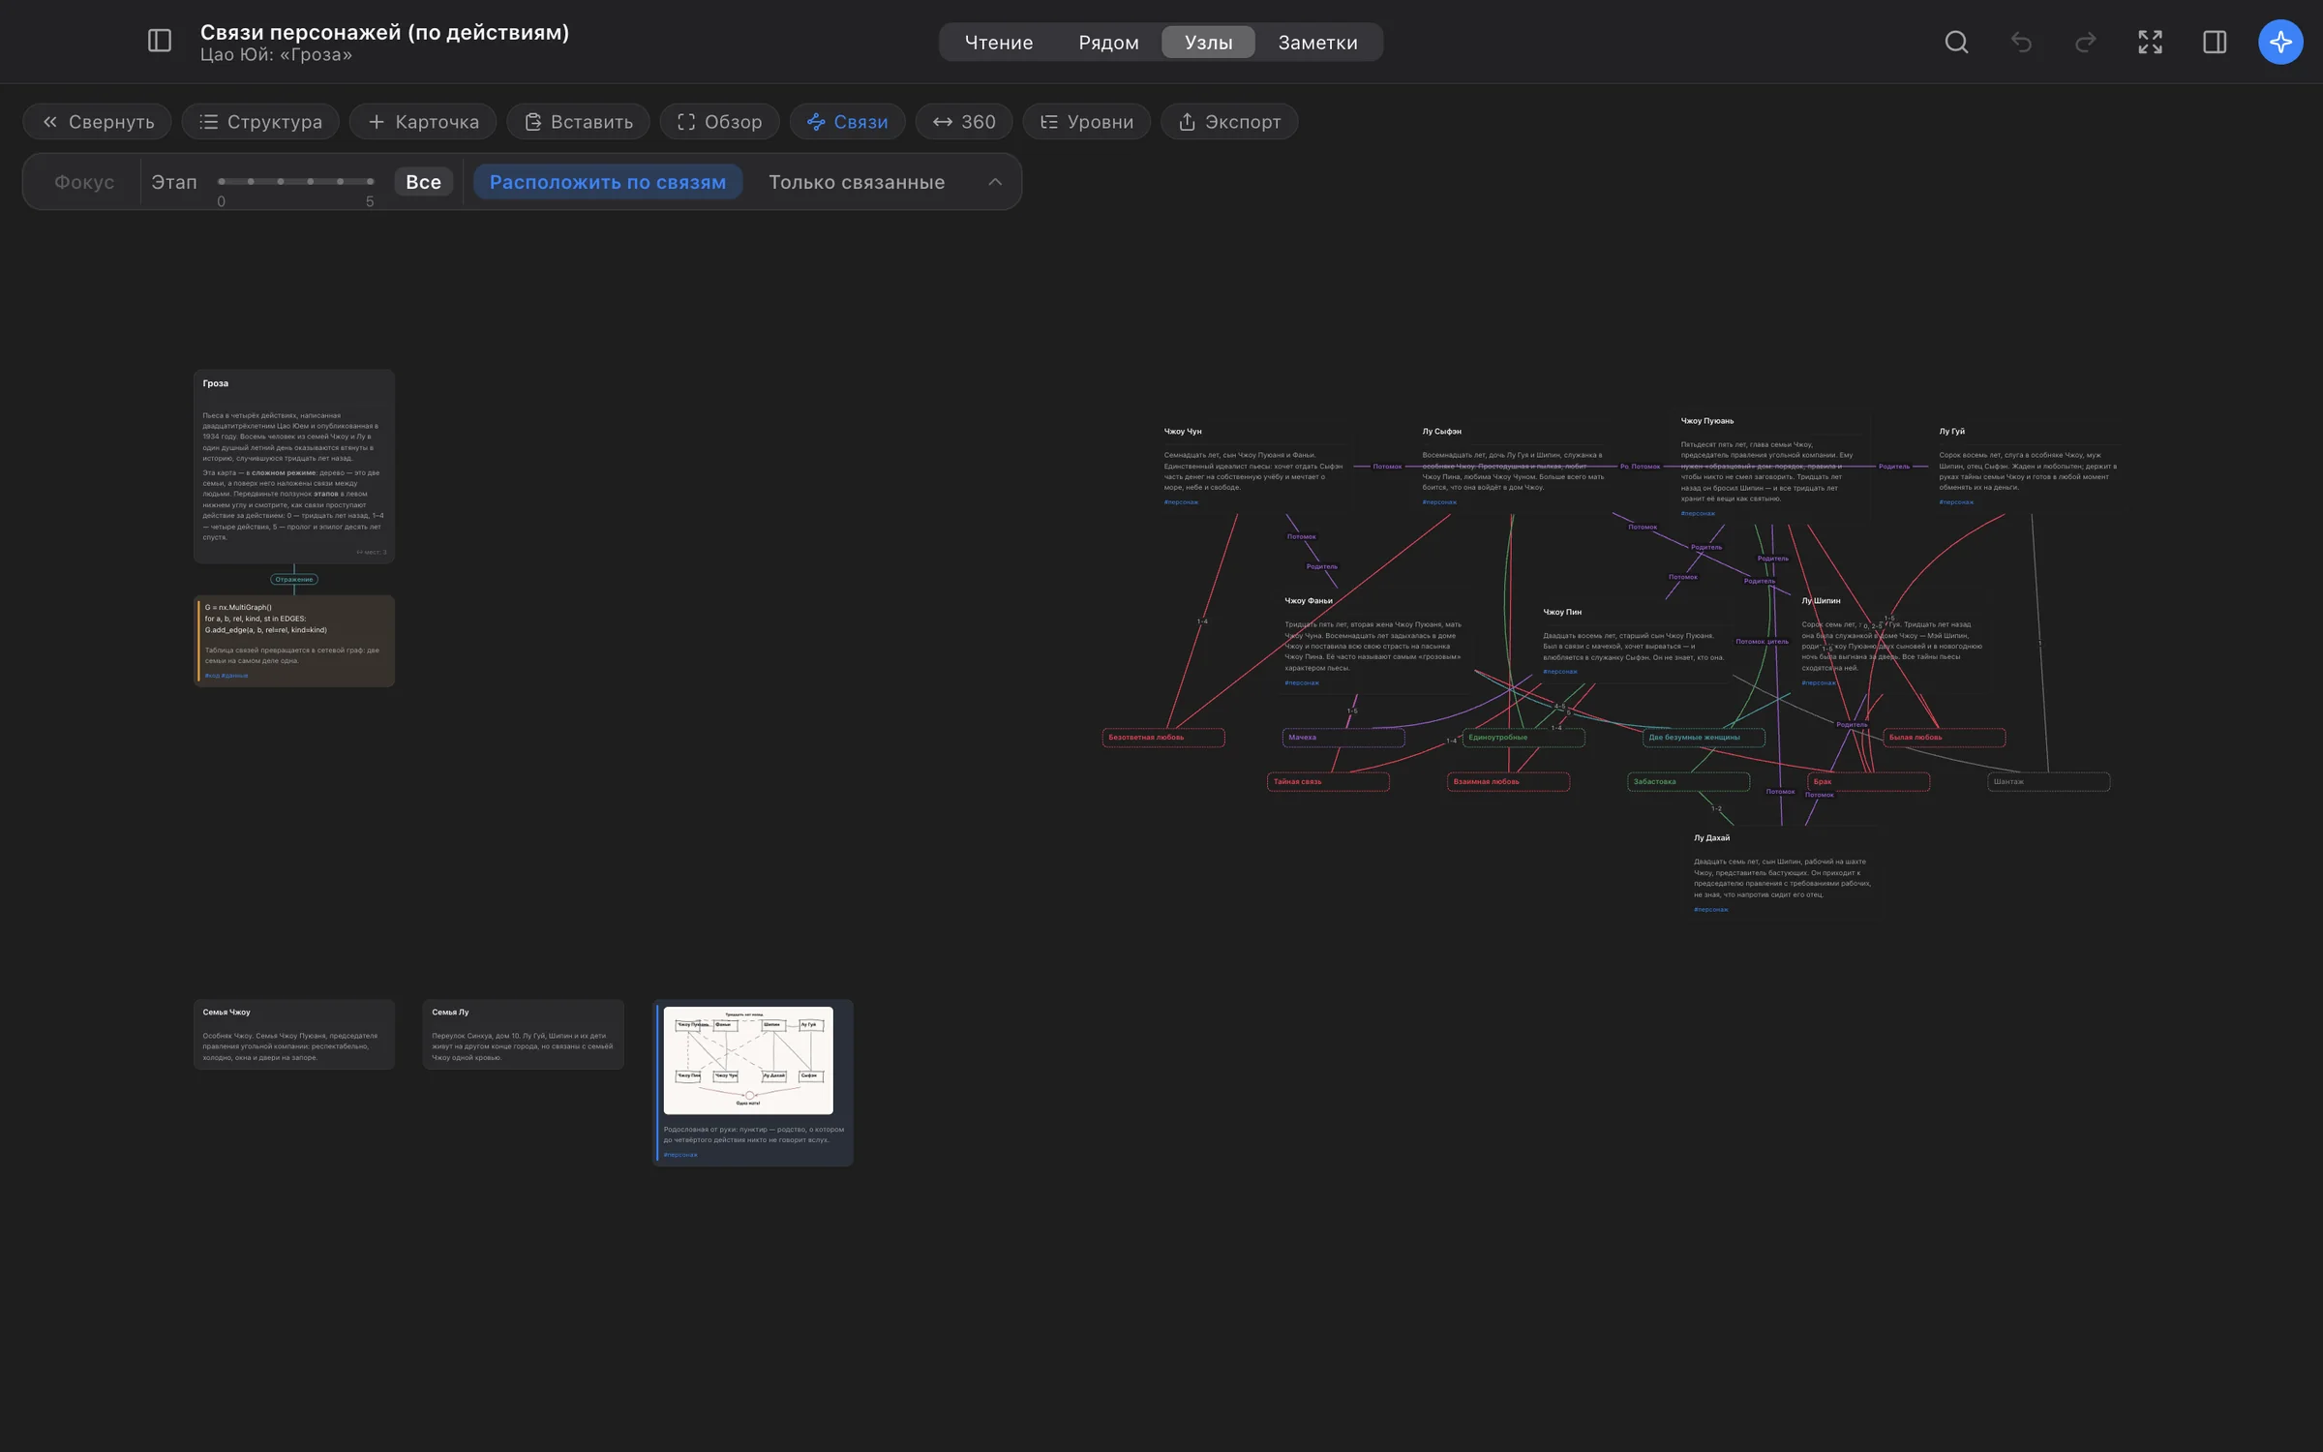Toggle the Связи links mode
Viewport: 2323px width, 1452px height.
tap(847, 122)
